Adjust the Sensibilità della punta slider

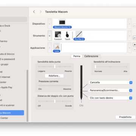point(55,66)
